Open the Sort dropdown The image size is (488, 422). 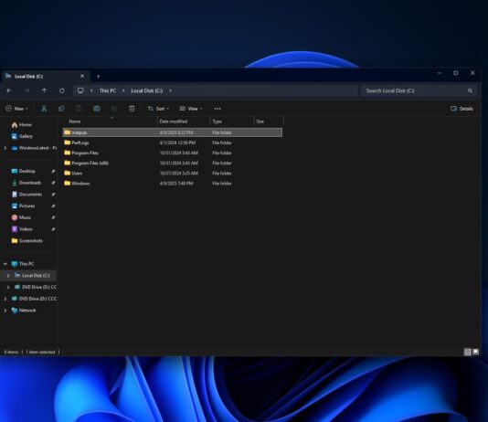click(x=158, y=109)
